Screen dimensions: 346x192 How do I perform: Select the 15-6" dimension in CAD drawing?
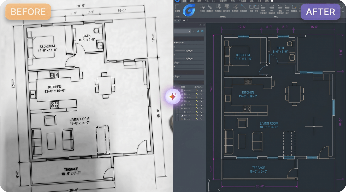[x=314, y=27]
